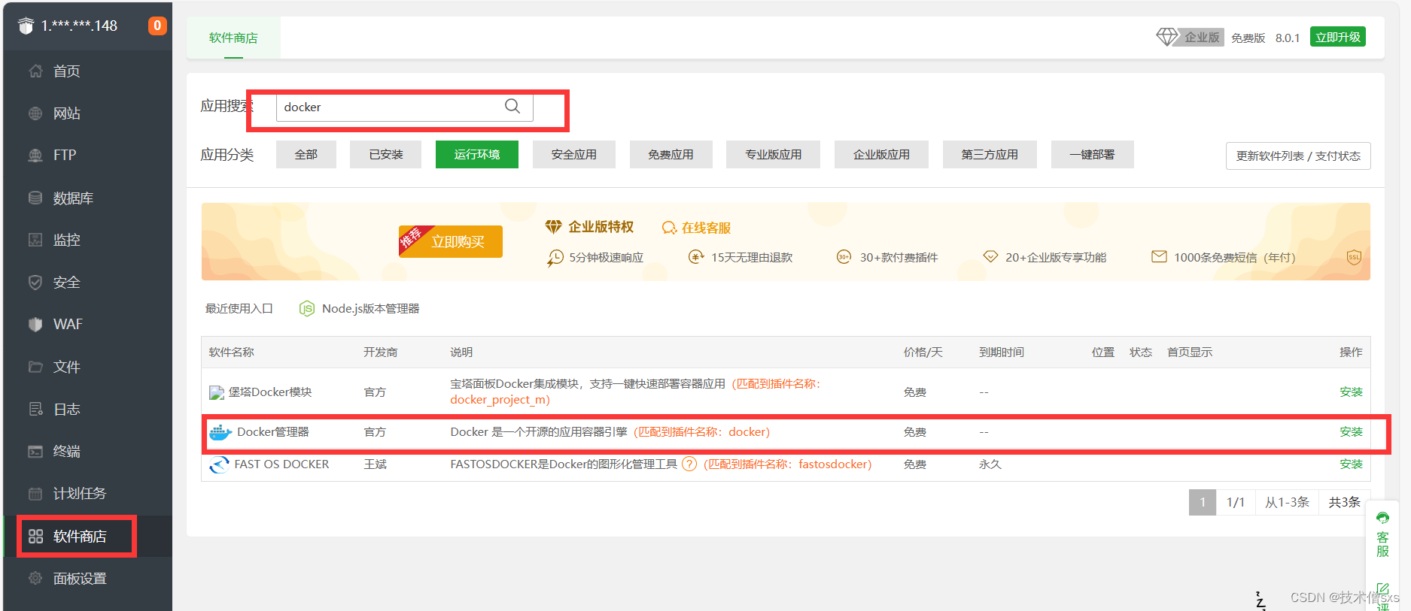The image size is (1411, 611).
Task: Click the 价格/天 column header
Action: click(923, 352)
